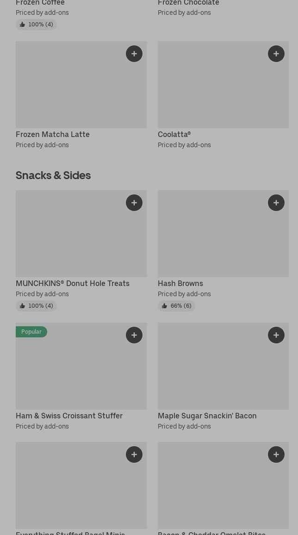Viewport: 298px width, 535px height.
Task: Add Ham & Swiss Croissant Stuffer plus
Action: tap(134, 335)
